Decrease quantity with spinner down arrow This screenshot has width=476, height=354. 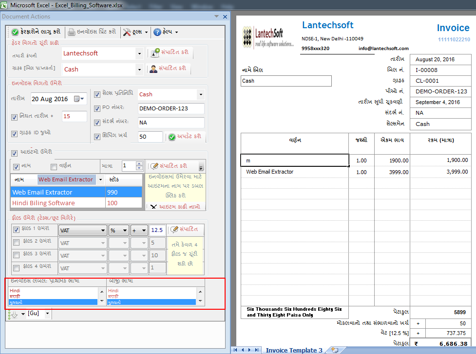[x=139, y=168]
